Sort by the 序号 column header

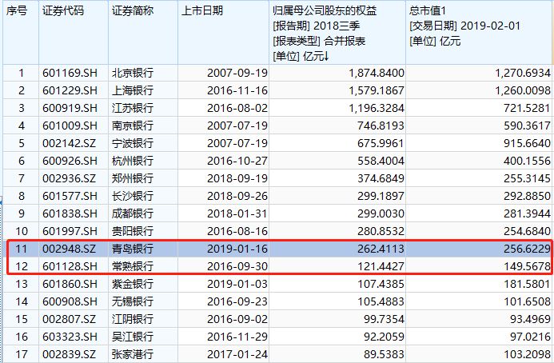pos(16,11)
